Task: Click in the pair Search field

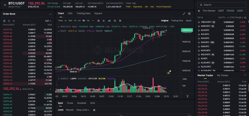Action: 222,5
